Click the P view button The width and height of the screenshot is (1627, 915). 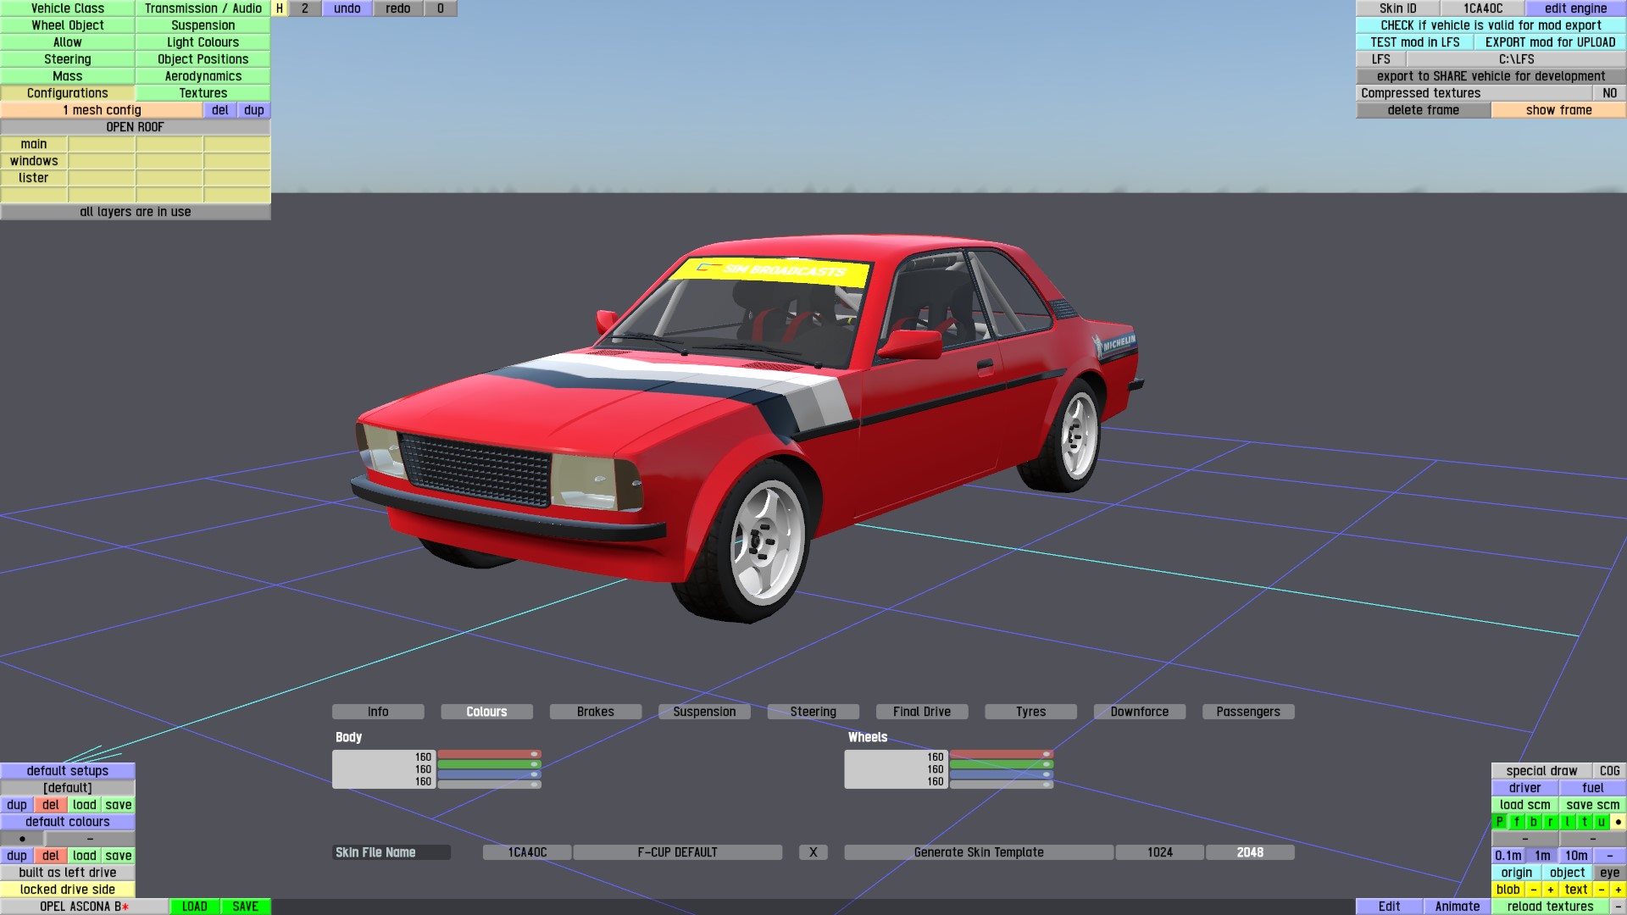(x=1499, y=822)
